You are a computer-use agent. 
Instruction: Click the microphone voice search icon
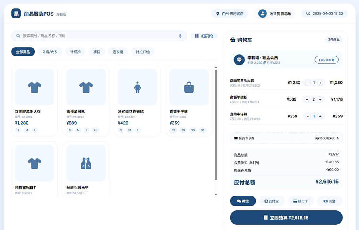coord(180,36)
